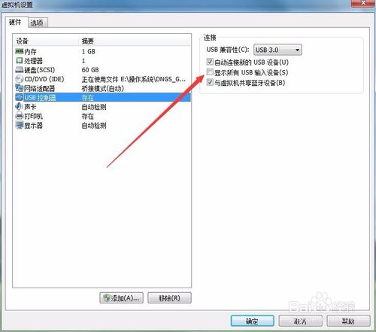Image resolution: width=376 pixels, height=332 pixels.
Task: Click the 添加(A)... add button
Action: [122, 298]
